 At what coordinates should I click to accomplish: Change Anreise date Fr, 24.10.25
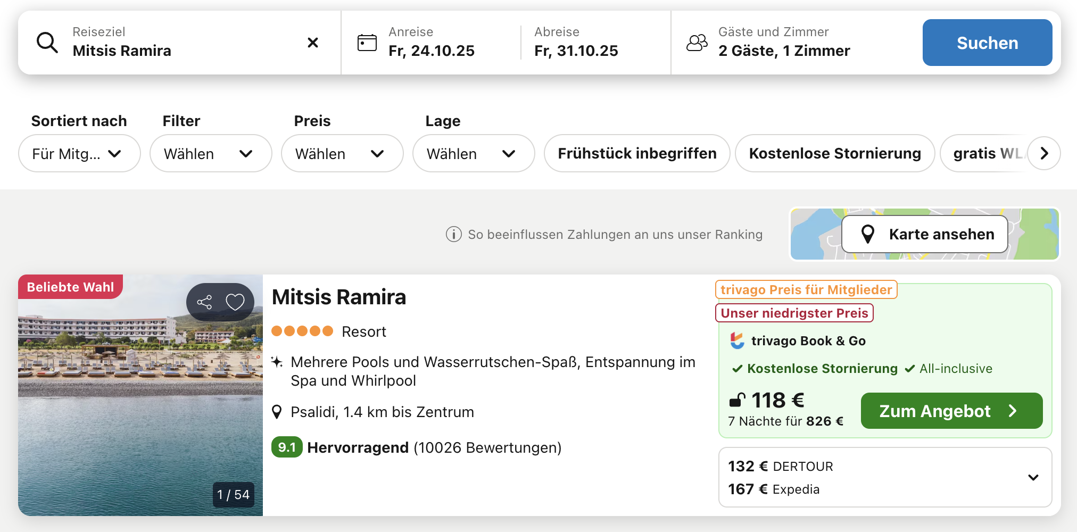coord(431,43)
